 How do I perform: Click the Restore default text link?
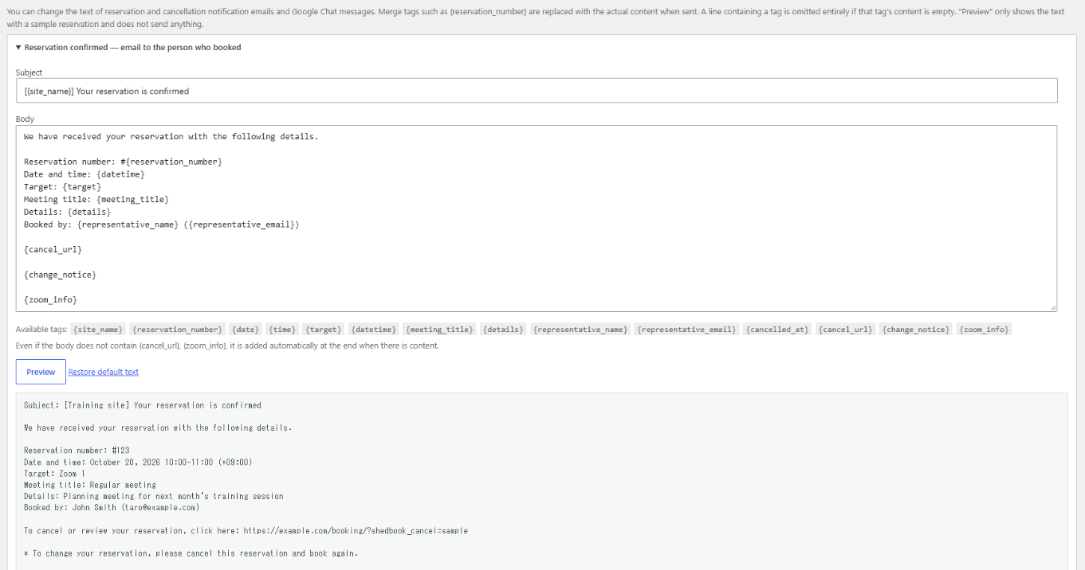pos(104,372)
